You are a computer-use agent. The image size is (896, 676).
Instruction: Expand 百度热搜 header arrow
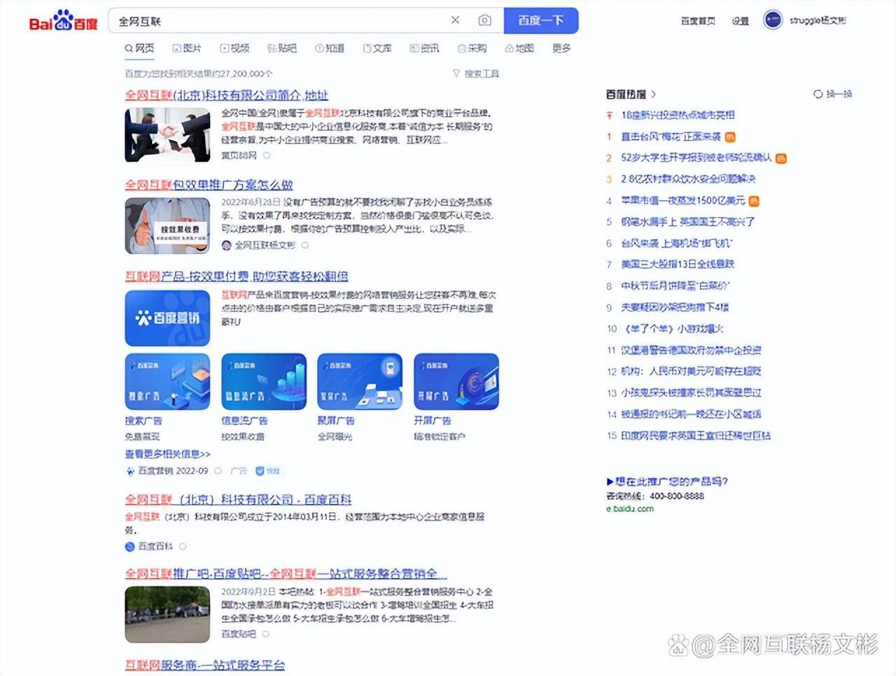click(x=653, y=94)
